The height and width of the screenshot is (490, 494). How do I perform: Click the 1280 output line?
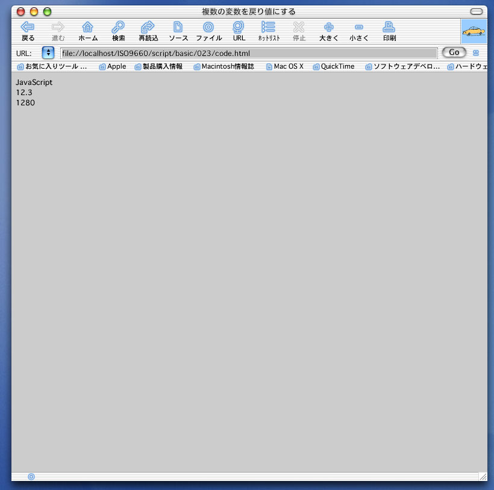click(x=25, y=103)
